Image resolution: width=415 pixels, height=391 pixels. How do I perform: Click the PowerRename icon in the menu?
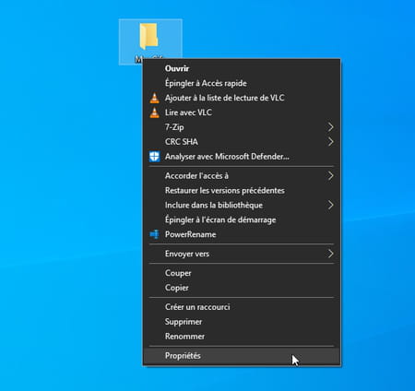tap(154, 234)
